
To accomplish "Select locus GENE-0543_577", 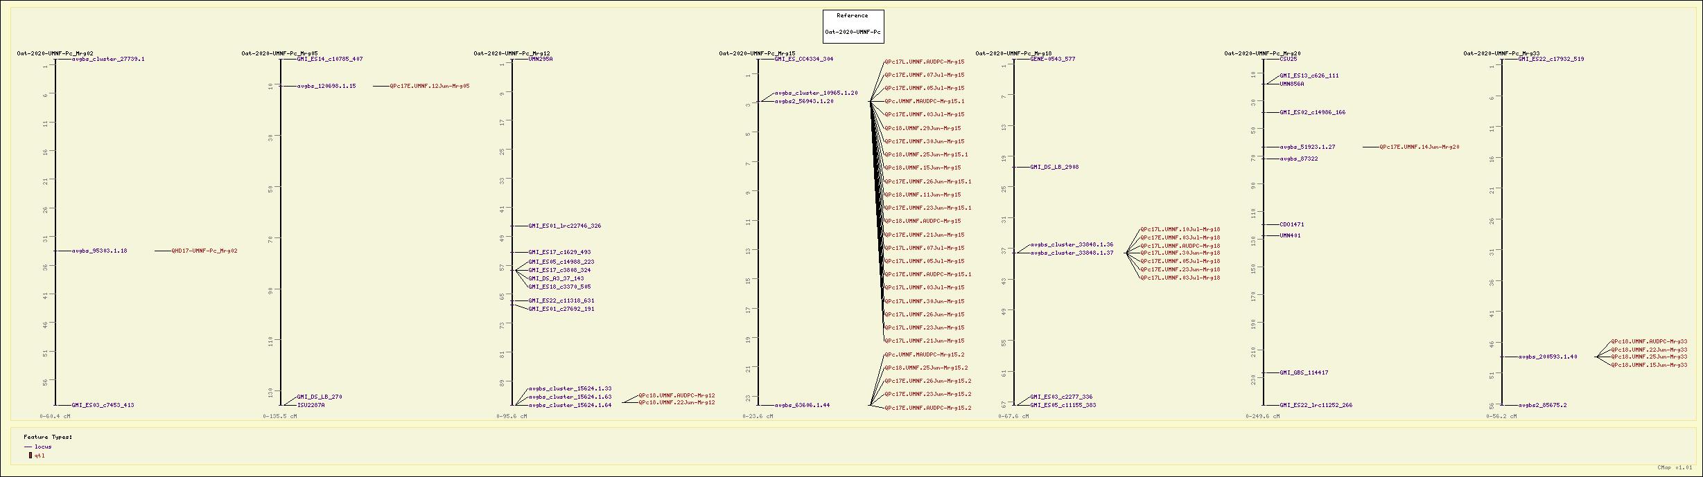I will pyautogui.click(x=1052, y=60).
